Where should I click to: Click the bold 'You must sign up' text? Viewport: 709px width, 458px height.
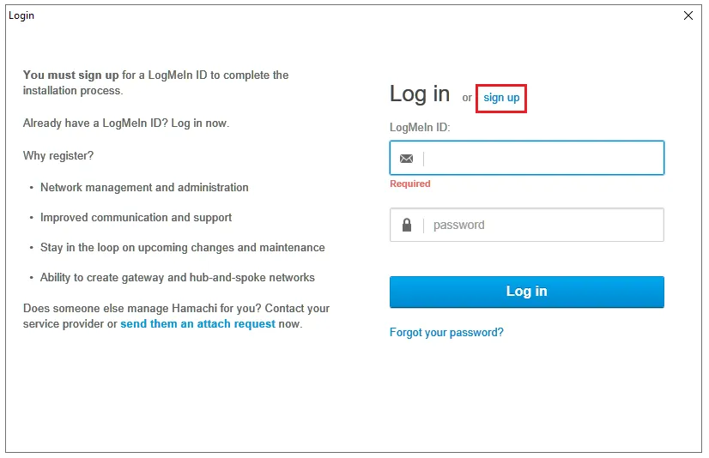tap(71, 75)
